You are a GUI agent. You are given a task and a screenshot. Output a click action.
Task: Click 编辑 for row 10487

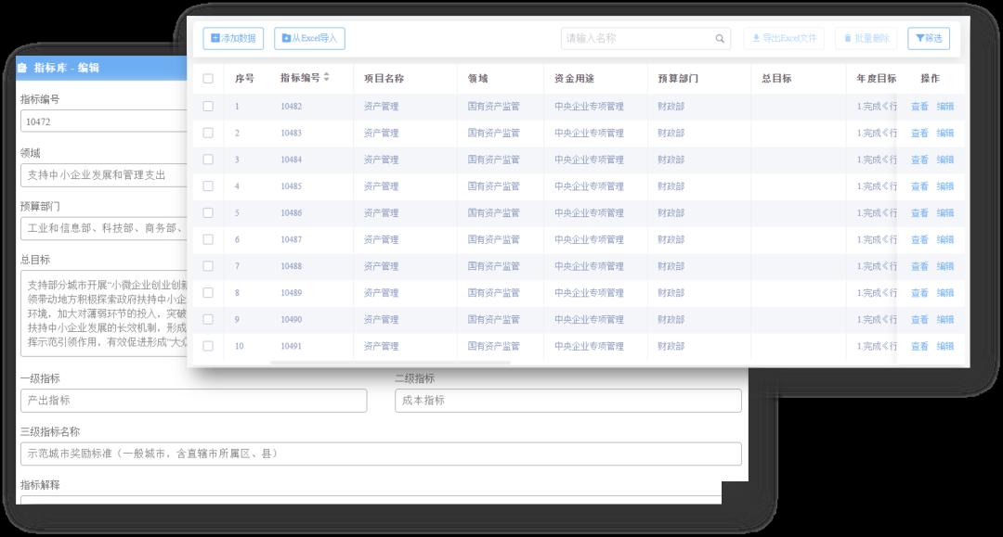pos(944,240)
